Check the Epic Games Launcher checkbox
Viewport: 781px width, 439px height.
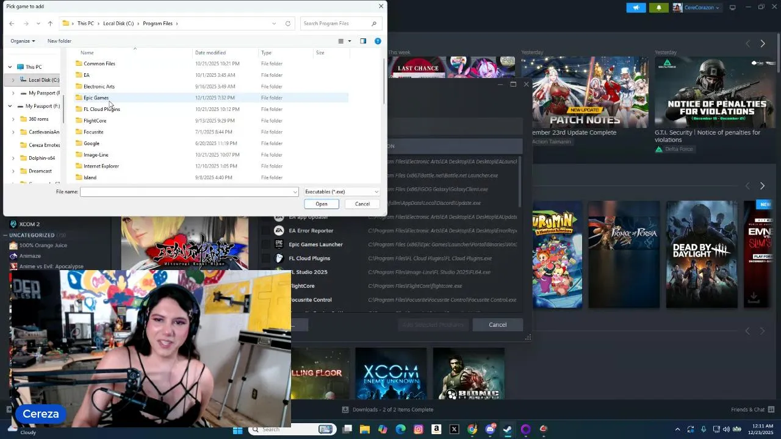pos(265,244)
